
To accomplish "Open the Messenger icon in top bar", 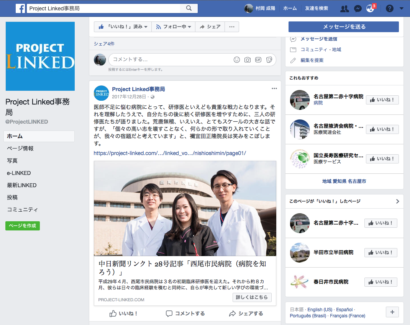I will (x=358, y=8).
